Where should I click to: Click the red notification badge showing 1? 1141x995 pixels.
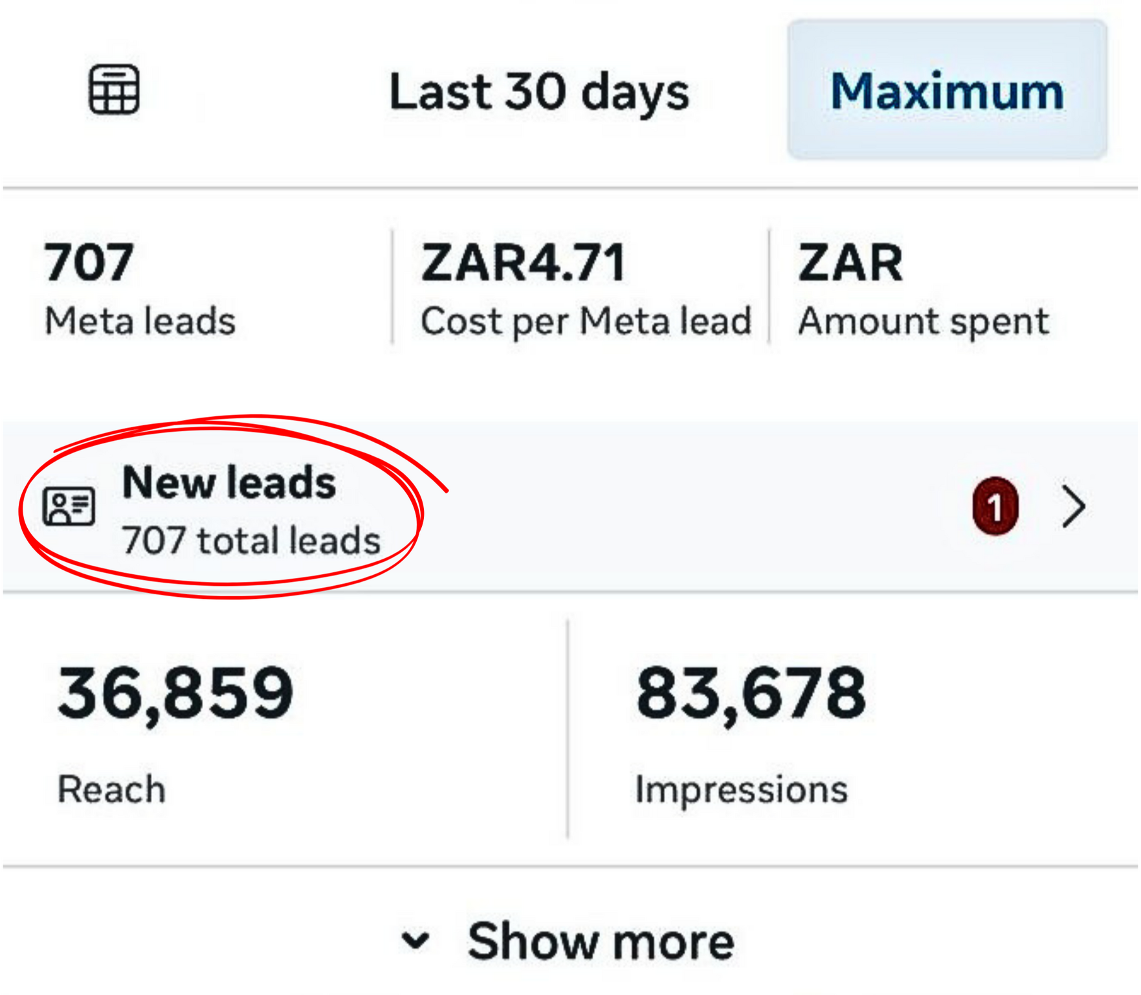point(995,506)
